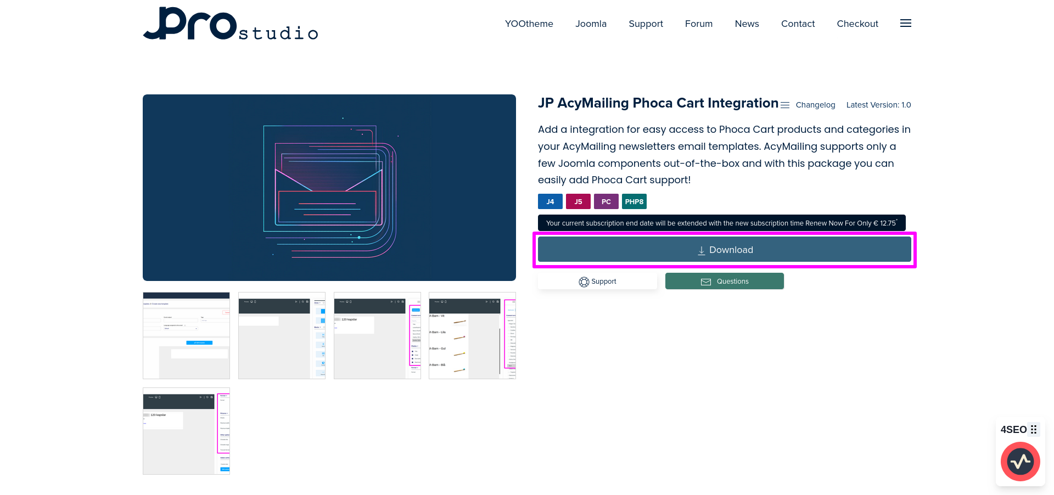Click the 4SEO drag handle dots
The height and width of the screenshot is (495, 1054).
[x=1034, y=429]
